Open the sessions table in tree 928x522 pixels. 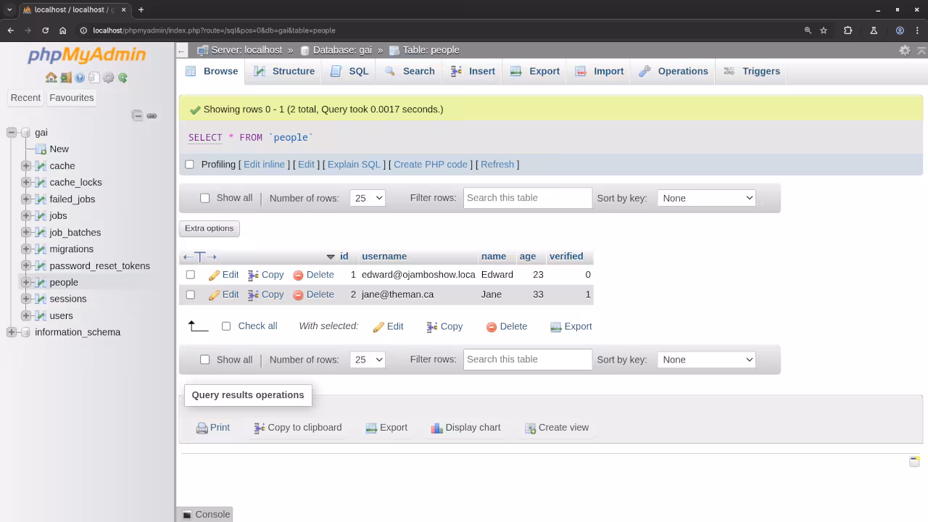point(68,299)
